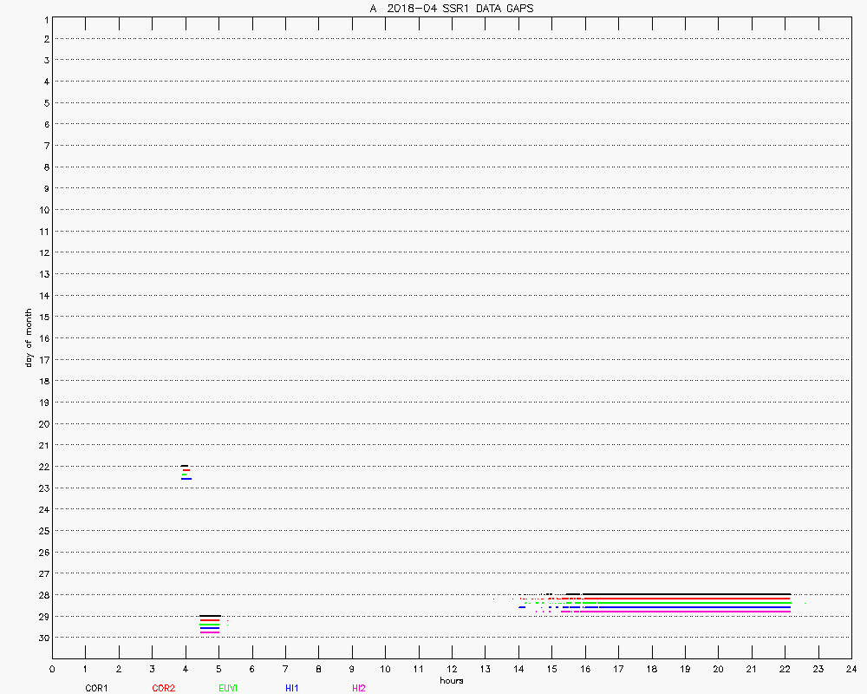Click the black COR1 gap bar on day 29
The height and width of the screenshot is (694, 867).
(209, 616)
